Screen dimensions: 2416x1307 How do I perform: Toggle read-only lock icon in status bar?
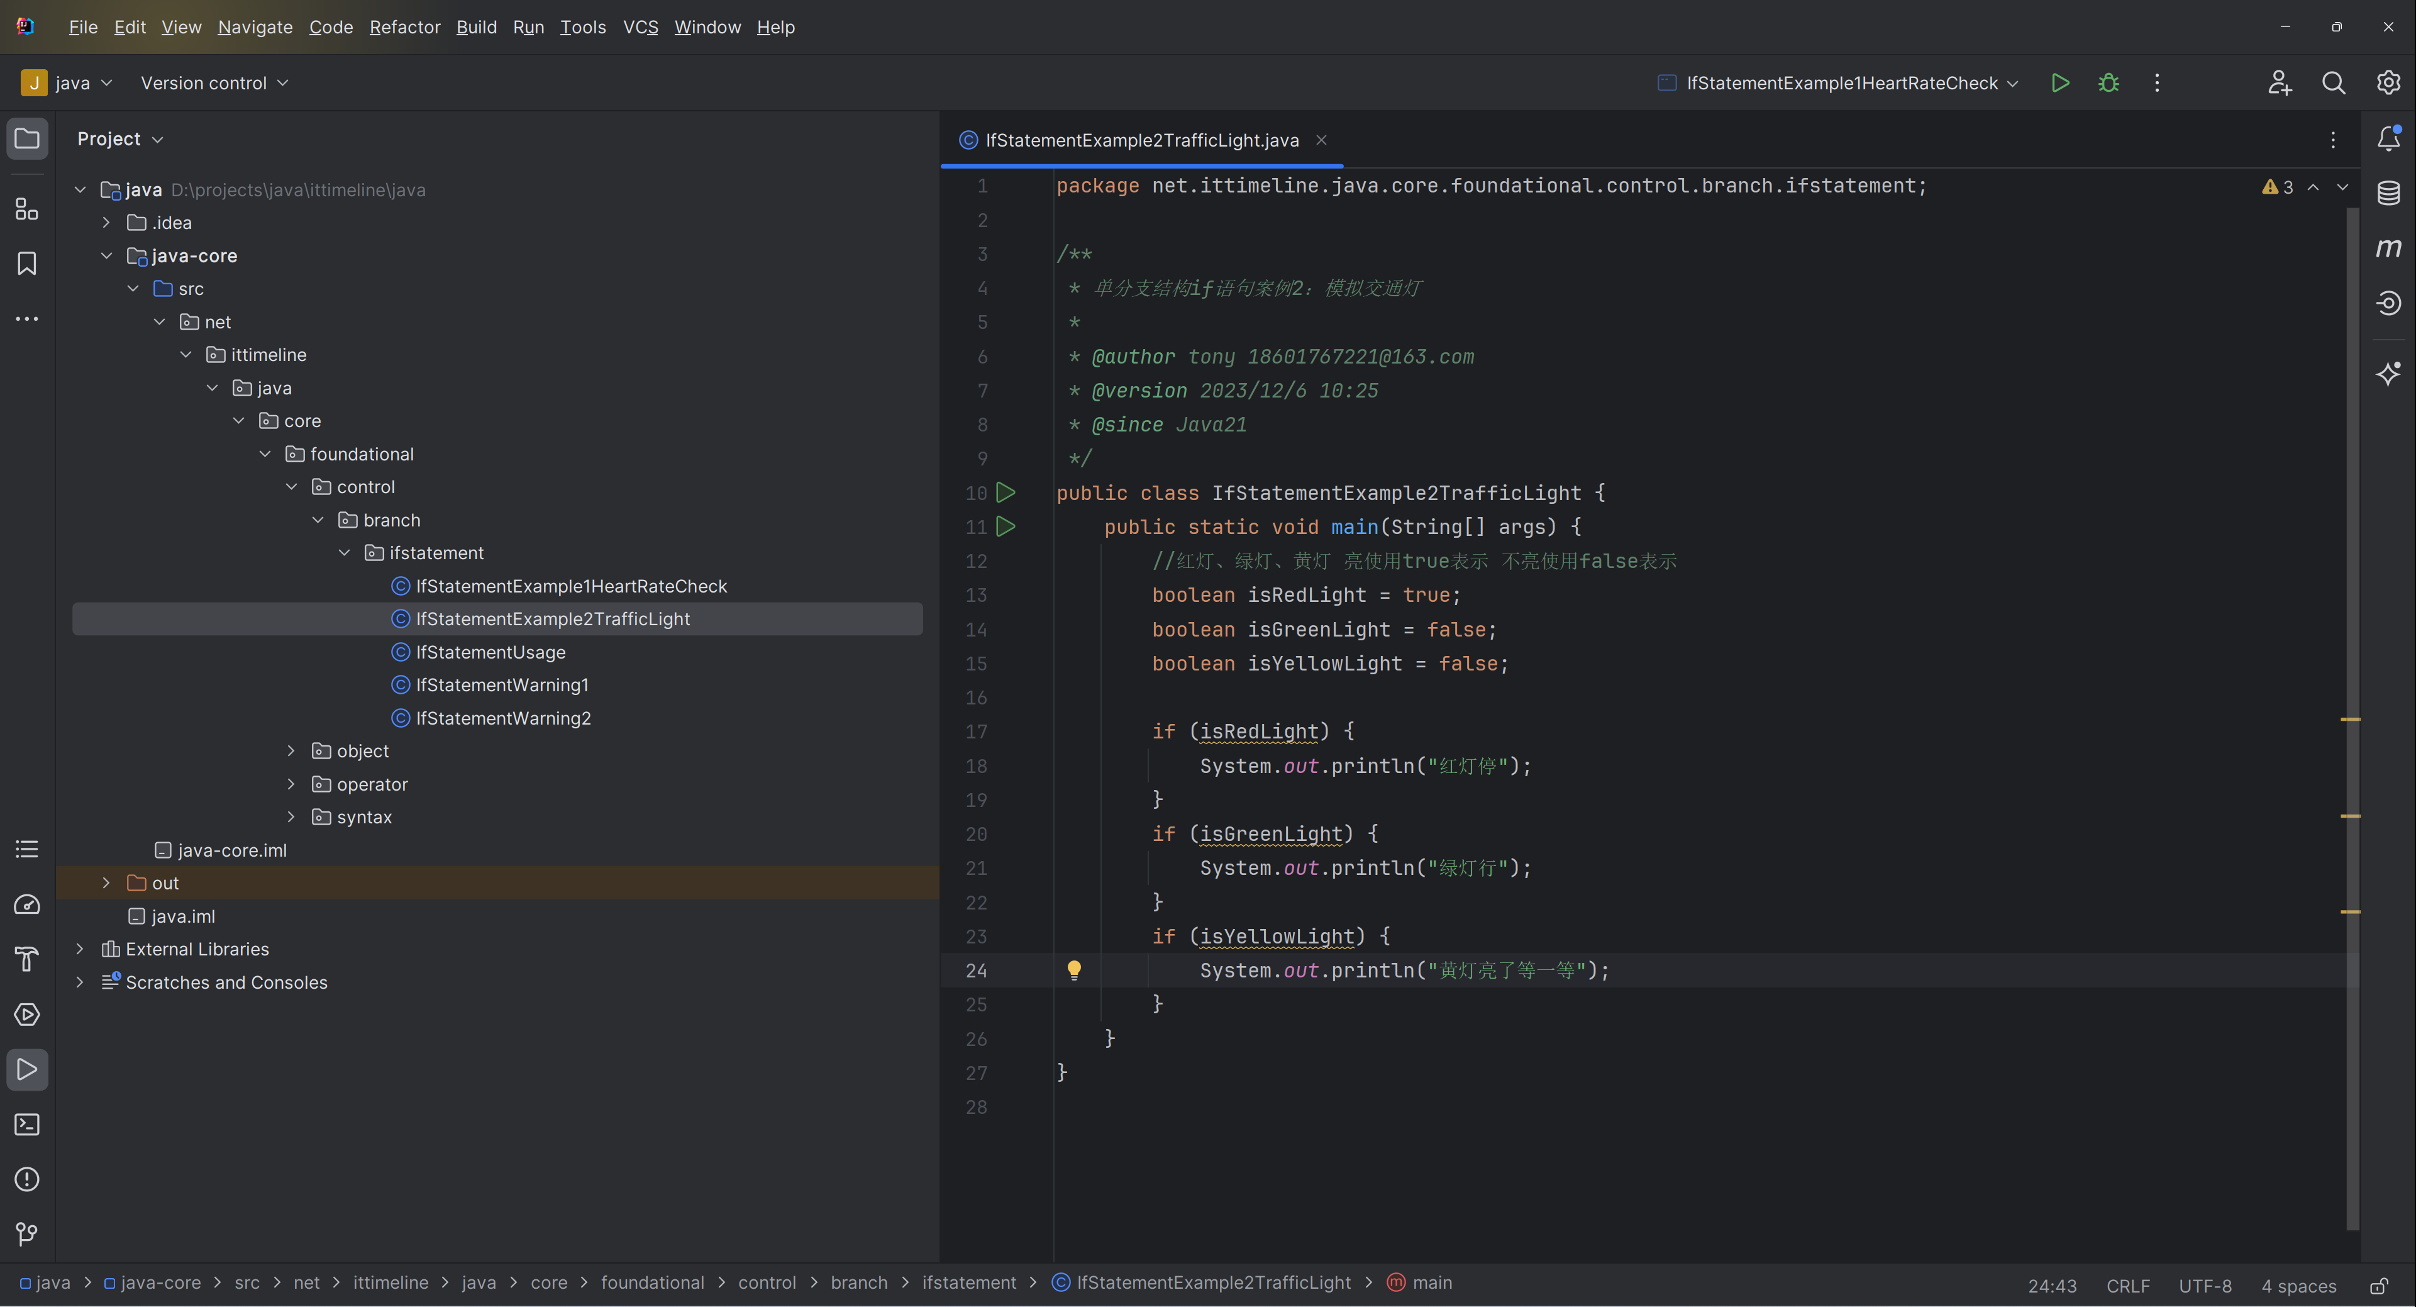pyautogui.click(x=2378, y=1286)
